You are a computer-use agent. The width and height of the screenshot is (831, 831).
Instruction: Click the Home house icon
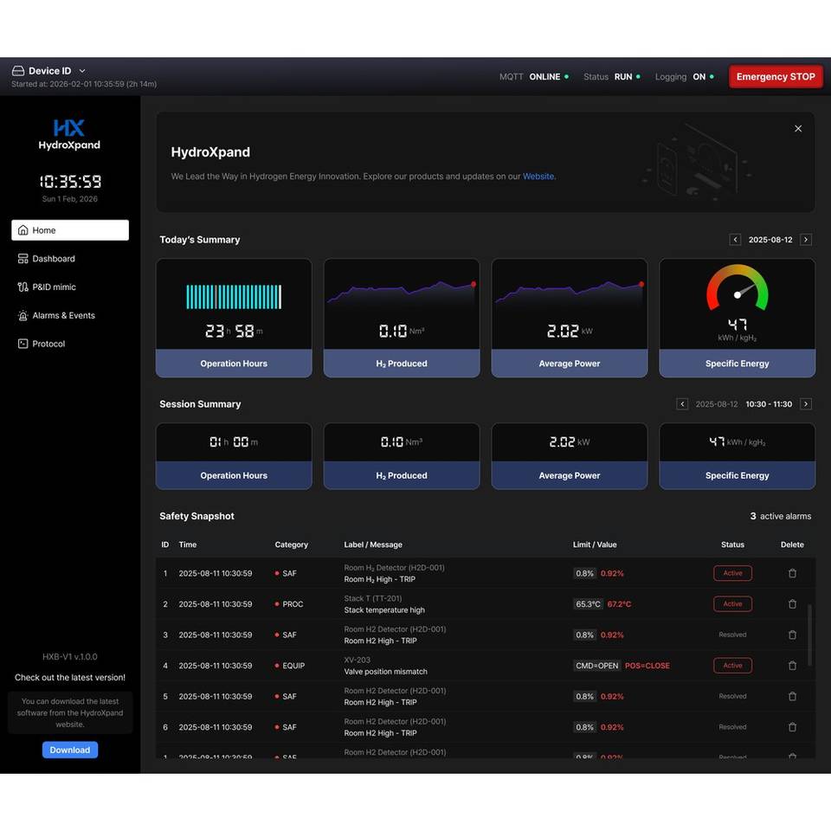(23, 230)
